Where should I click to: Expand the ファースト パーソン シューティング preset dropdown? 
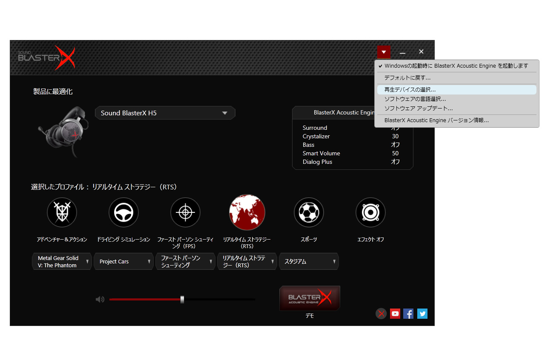point(185,261)
